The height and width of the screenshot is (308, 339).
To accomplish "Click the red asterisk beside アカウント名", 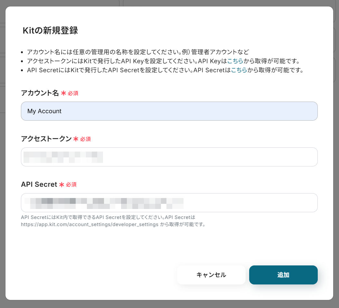I will (63, 93).
